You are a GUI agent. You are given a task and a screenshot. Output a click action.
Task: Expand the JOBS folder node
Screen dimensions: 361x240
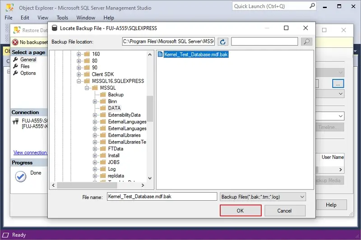pos(95,162)
